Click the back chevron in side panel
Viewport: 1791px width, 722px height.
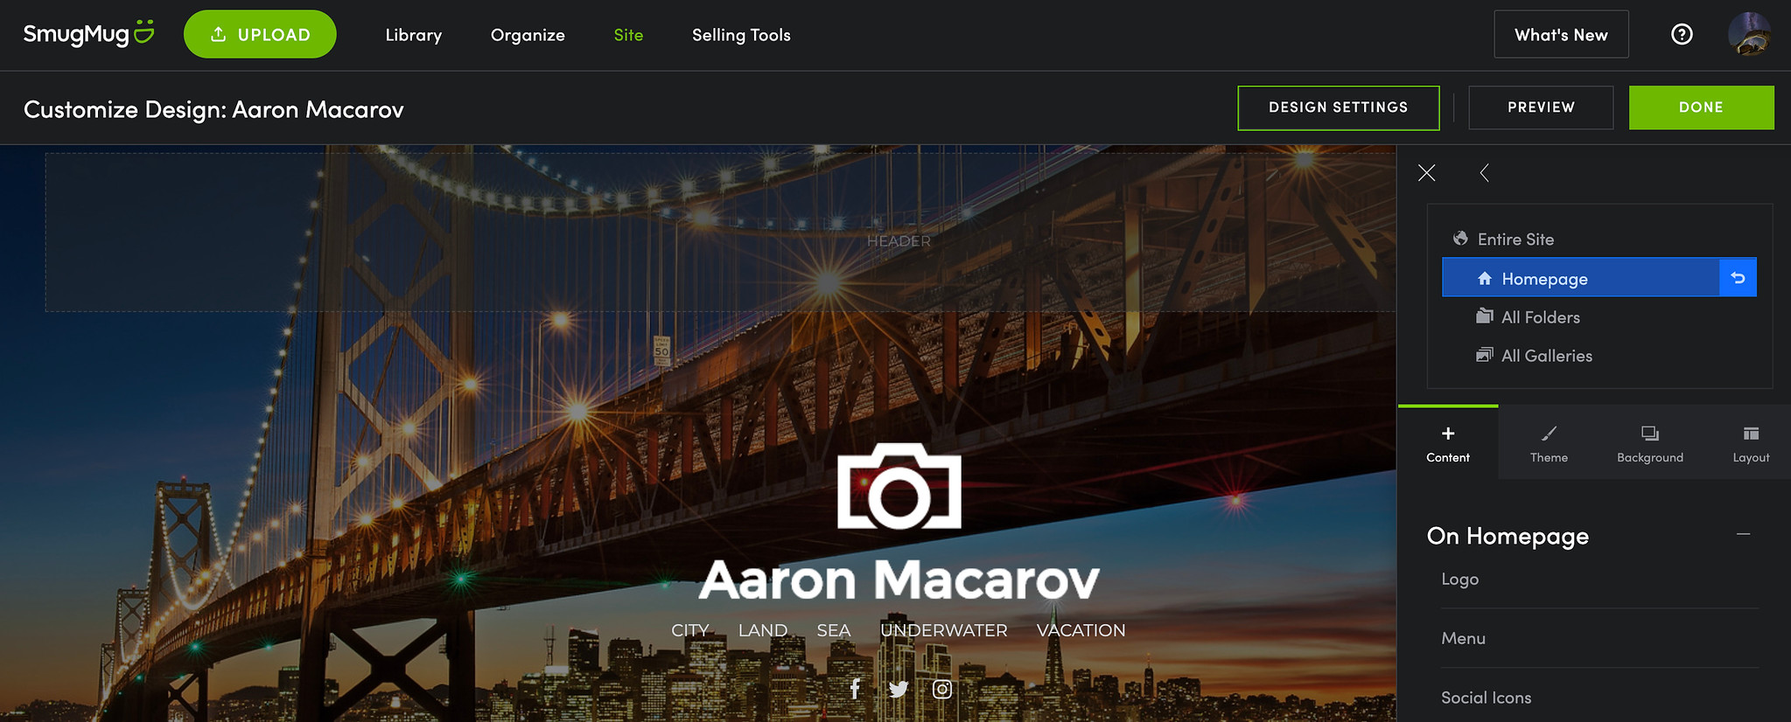tap(1484, 173)
